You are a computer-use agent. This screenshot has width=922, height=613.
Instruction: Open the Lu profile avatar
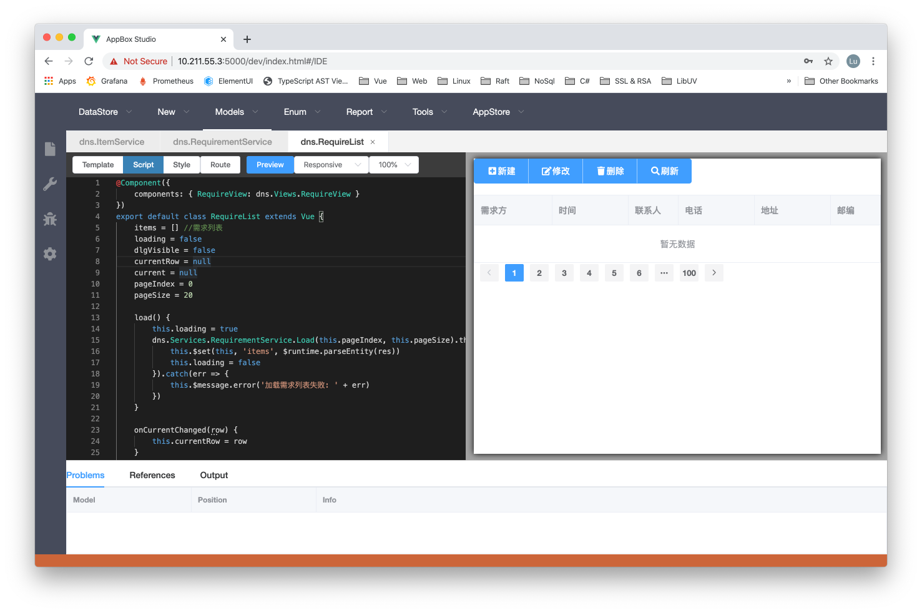pyautogui.click(x=853, y=61)
